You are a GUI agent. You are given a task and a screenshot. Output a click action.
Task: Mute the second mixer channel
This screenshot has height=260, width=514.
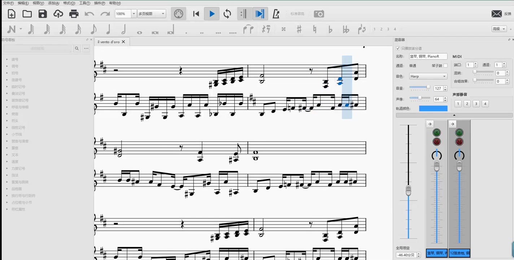point(459,142)
